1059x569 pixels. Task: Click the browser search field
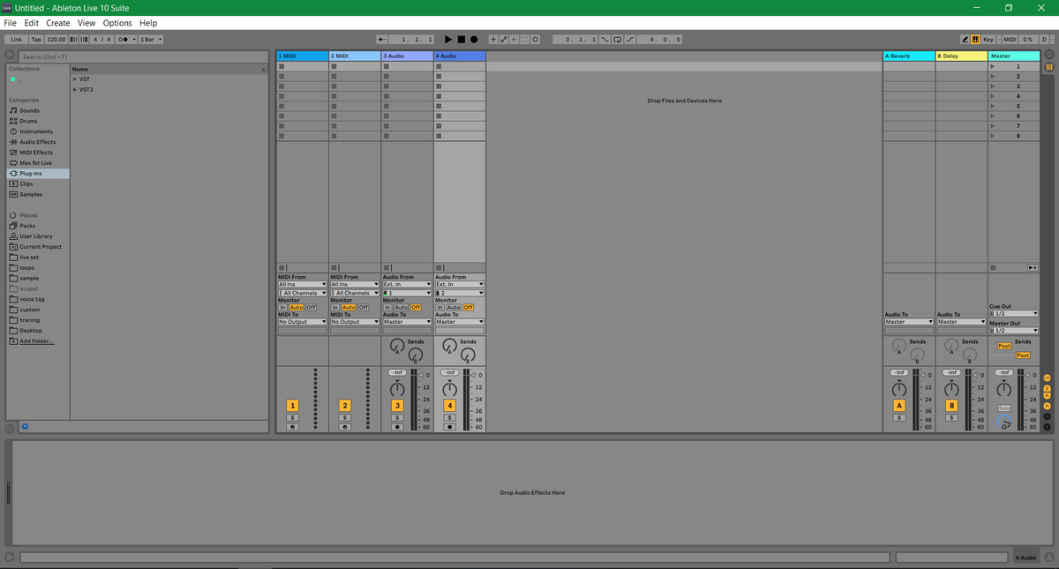coord(145,56)
